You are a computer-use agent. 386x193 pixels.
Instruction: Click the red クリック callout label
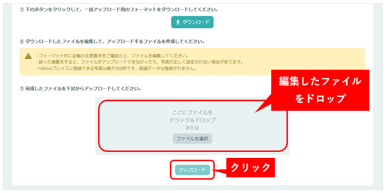tap(250, 168)
